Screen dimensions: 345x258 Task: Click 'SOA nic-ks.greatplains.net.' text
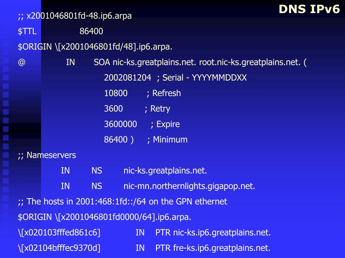tap(145, 62)
